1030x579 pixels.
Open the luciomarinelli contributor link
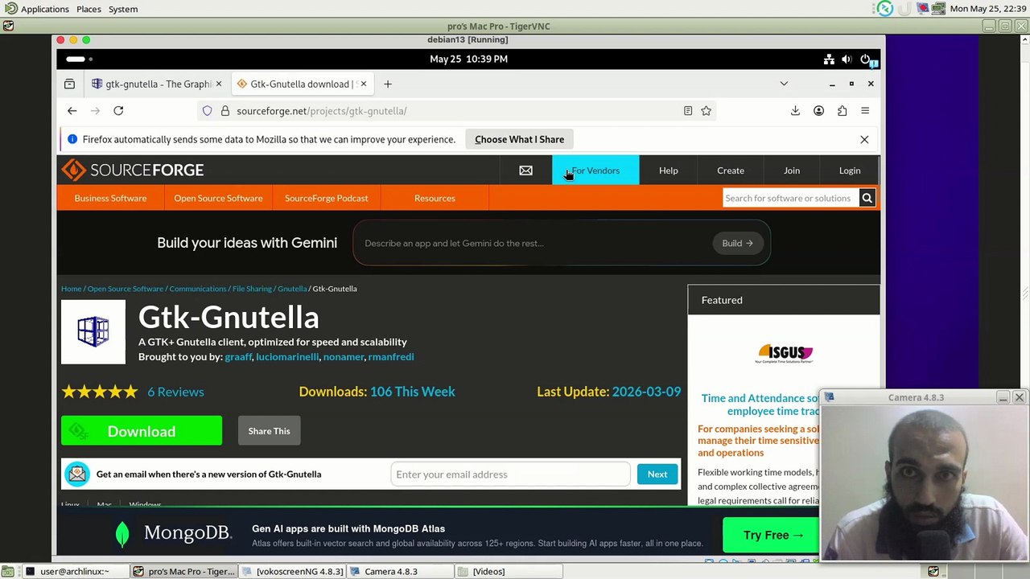coord(287,356)
